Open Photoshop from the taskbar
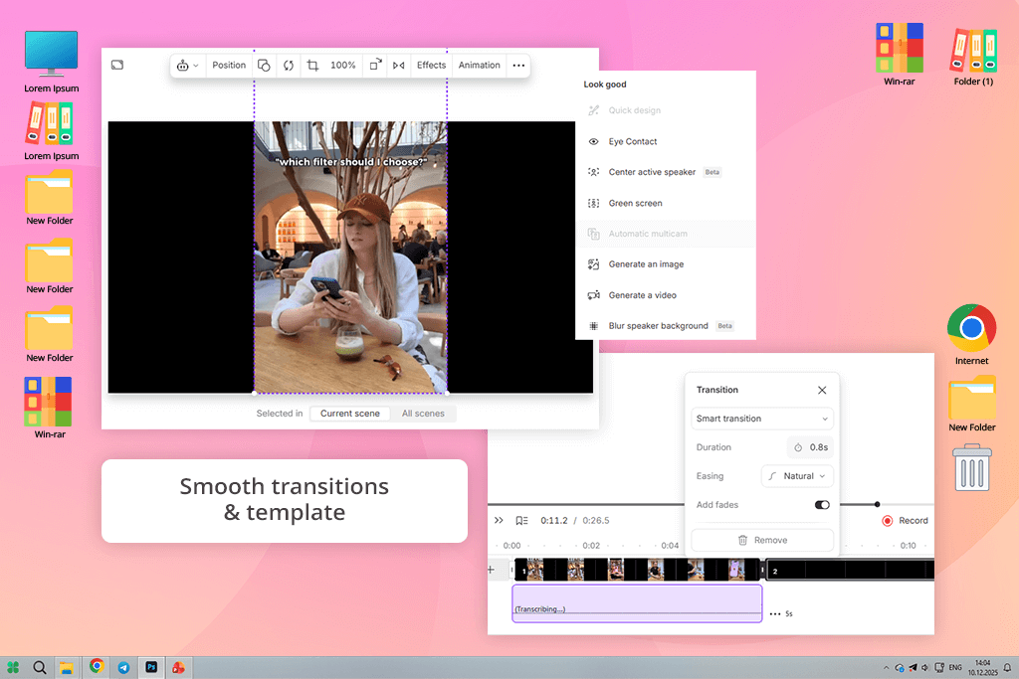The image size is (1019, 679). (x=151, y=667)
